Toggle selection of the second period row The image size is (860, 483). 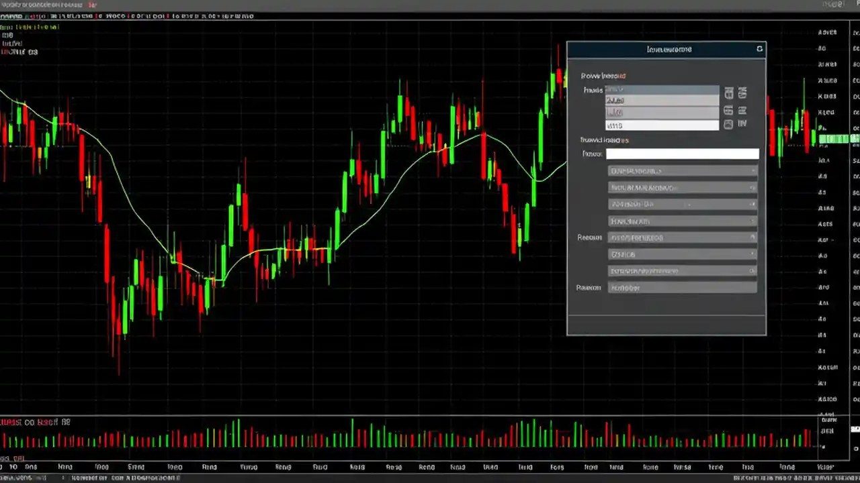tap(662, 100)
